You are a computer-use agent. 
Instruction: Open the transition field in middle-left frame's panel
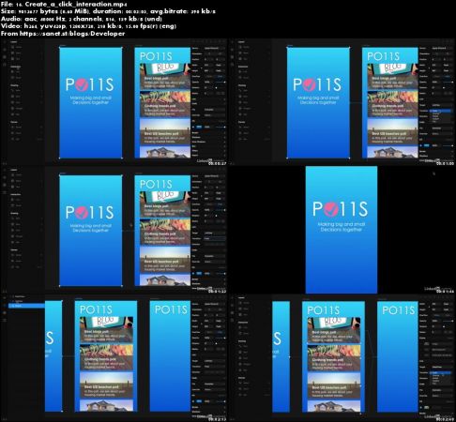click(215, 238)
